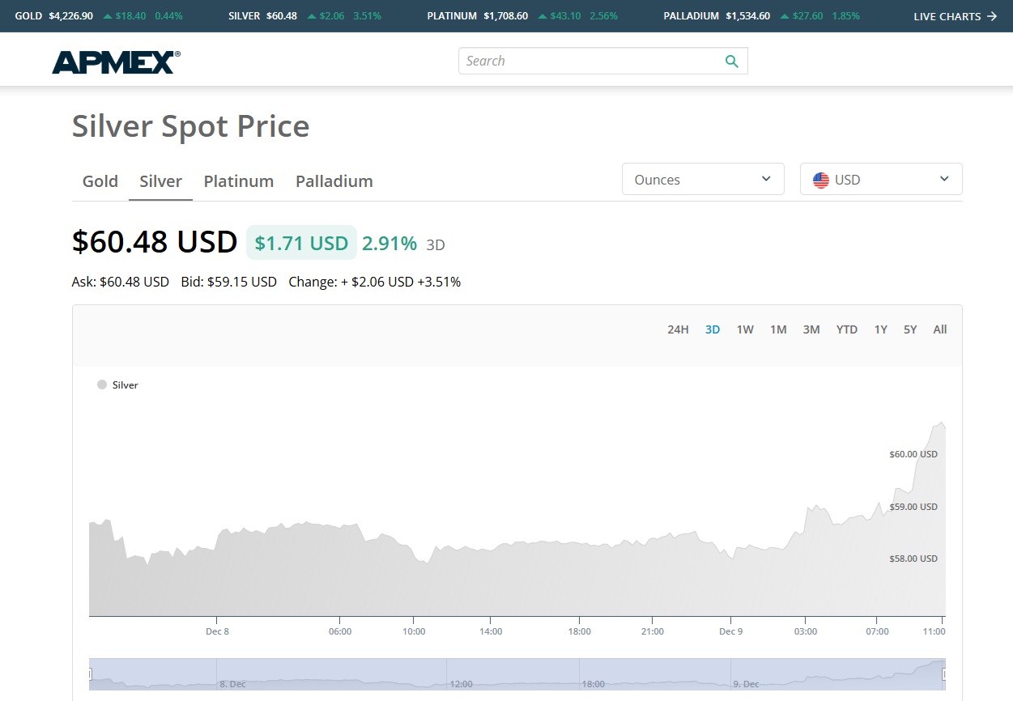Click the search magnifier icon
The width and height of the screenshot is (1013, 701).
click(732, 62)
